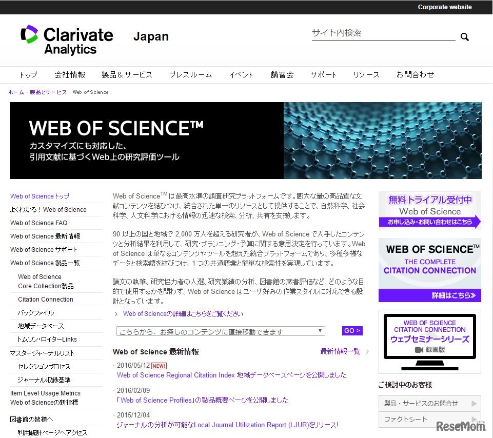This screenshot has height=438, width=493.
Task: Click the GO button
Action: [x=352, y=331]
